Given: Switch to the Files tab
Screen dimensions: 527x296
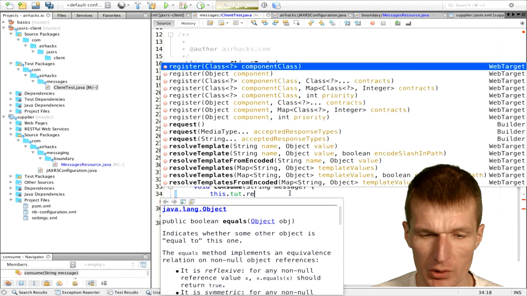Looking at the screenshot, I should [x=61, y=15].
